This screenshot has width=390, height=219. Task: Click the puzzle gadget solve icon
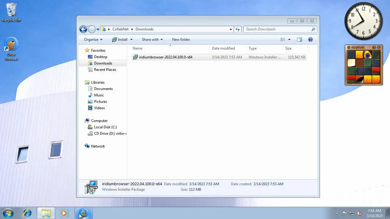pyautogui.click(x=379, y=47)
